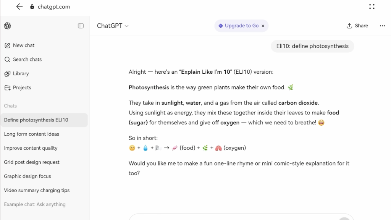The width and height of the screenshot is (391, 220).
Task: Open the Projects section
Action: click(x=22, y=87)
